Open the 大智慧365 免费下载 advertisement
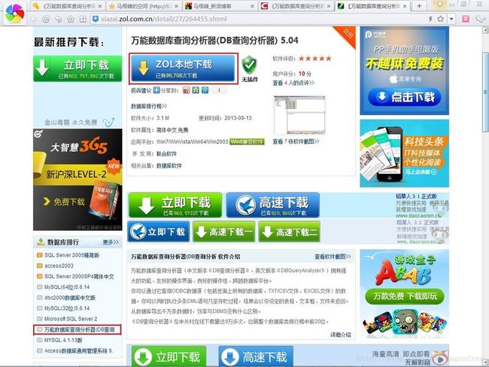 coord(77,180)
